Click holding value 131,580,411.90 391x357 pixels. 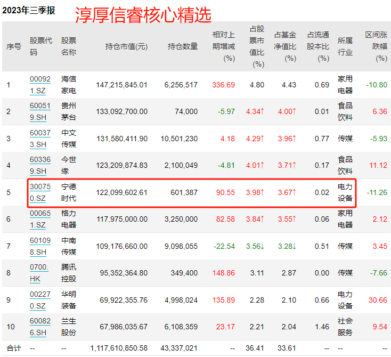(x=122, y=139)
